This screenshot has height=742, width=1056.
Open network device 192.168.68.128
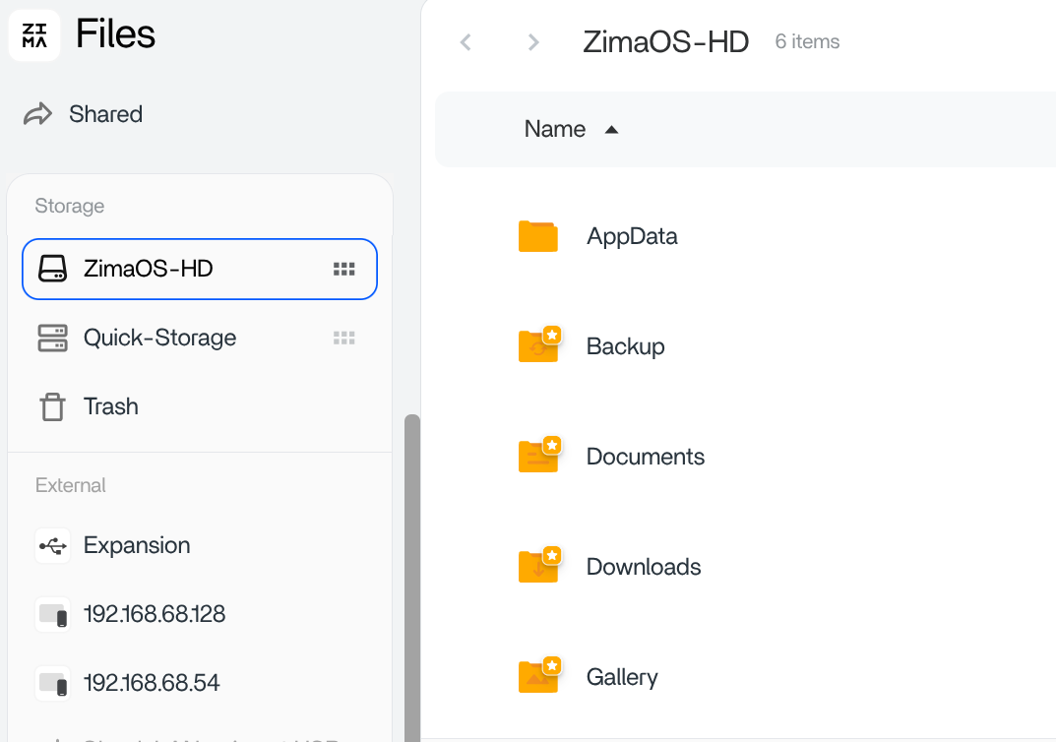(154, 614)
